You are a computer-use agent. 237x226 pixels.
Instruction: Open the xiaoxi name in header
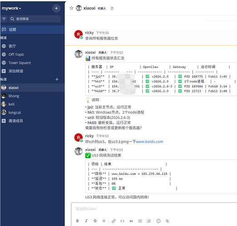pos(89,8)
